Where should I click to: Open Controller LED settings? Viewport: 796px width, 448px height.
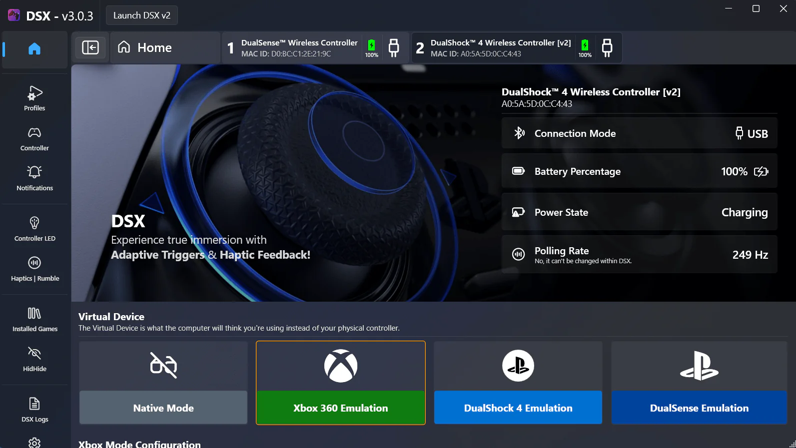coord(34,229)
